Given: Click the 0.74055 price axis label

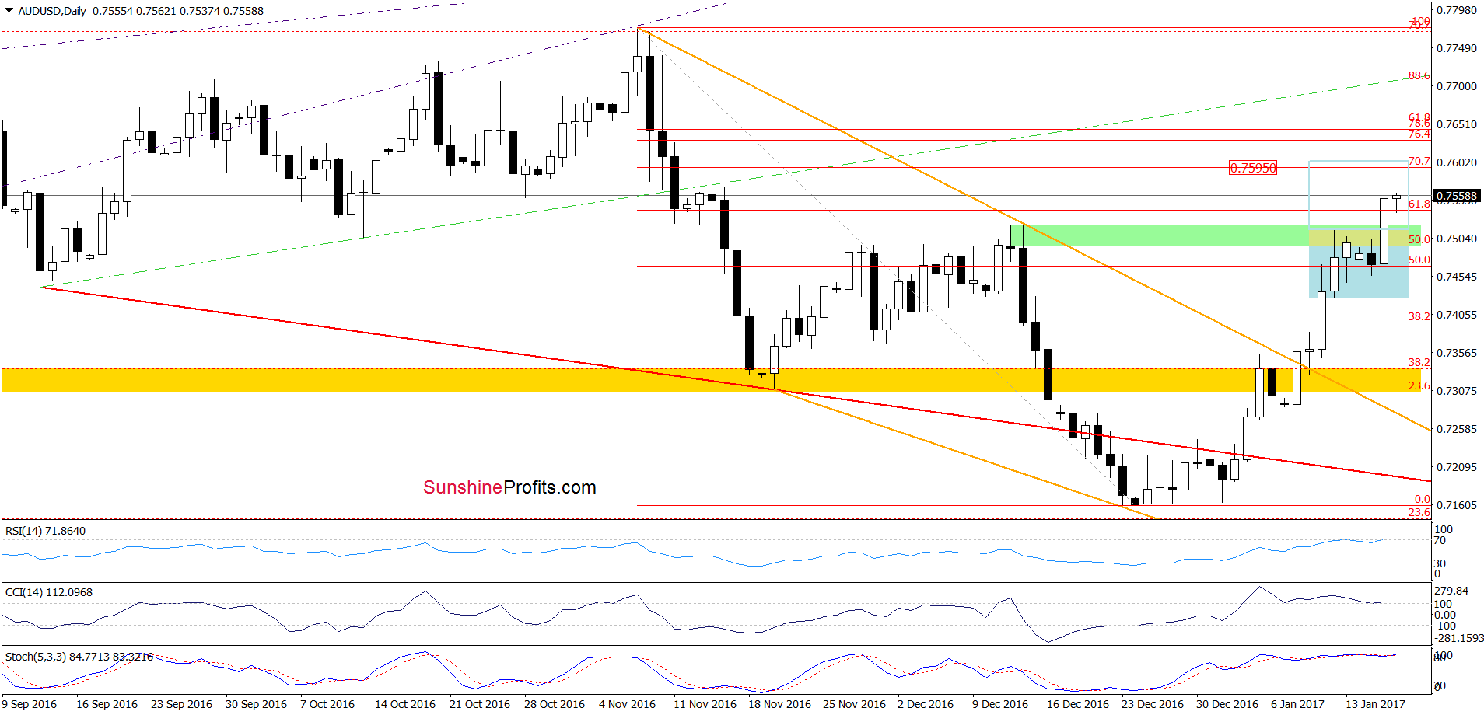Looking at the screenshot, I should pos(1456,315).
